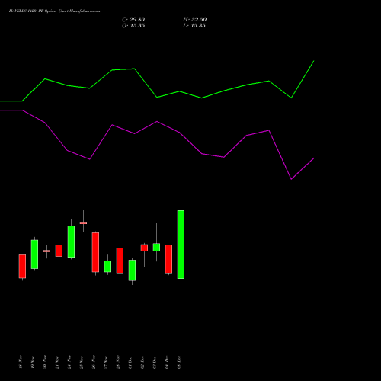Select the 27 Nov date label
Screen dimensions: 381x381
[106, 362]
